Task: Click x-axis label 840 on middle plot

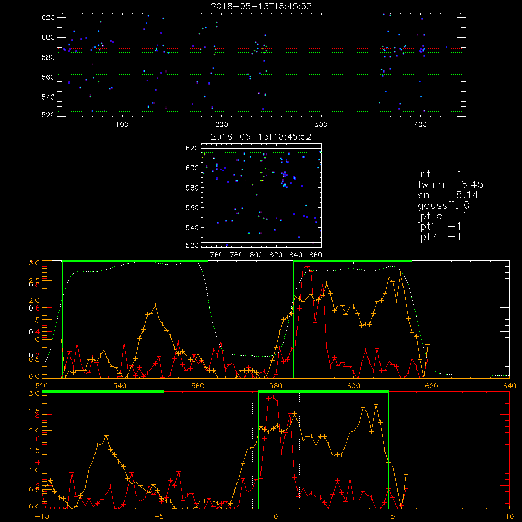Action: pyautogui.click(x=295, y=255)
